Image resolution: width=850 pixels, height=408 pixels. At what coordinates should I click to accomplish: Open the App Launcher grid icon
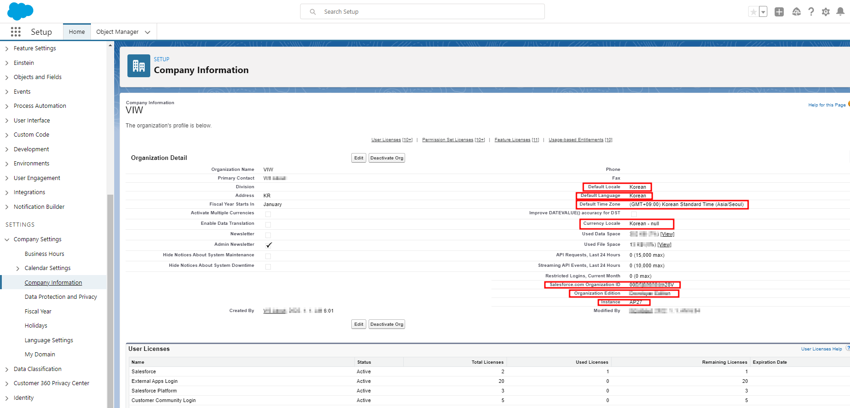[x=16, y=32]
